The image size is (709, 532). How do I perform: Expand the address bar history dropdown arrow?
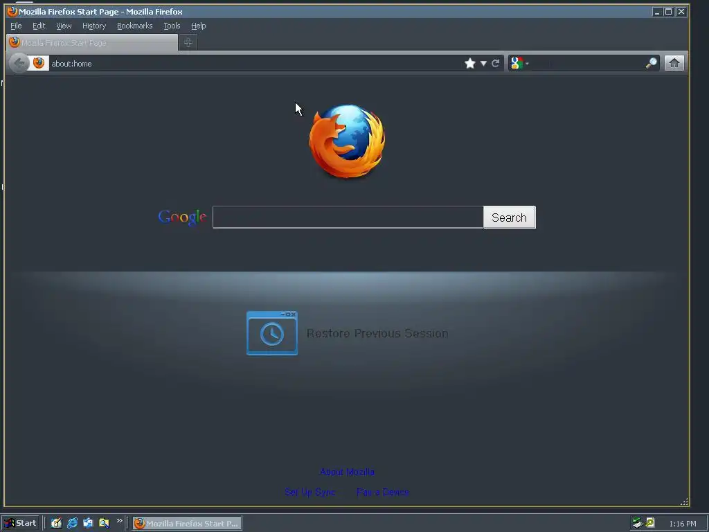click(x=483, y=63)
